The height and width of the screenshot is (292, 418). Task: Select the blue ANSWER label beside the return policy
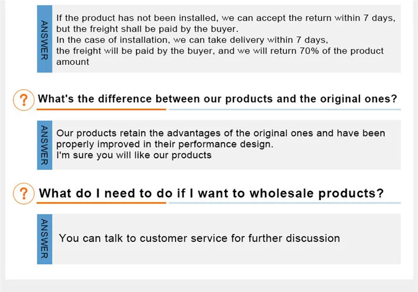click(x=45, y=38)
